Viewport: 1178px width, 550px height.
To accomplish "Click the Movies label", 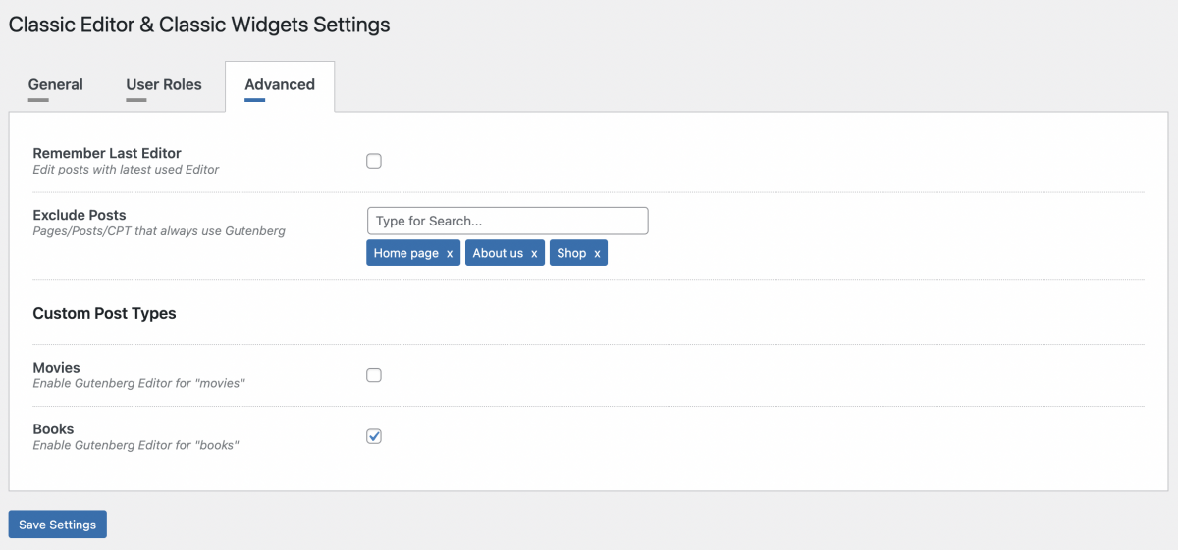I will tap(57, 368).
